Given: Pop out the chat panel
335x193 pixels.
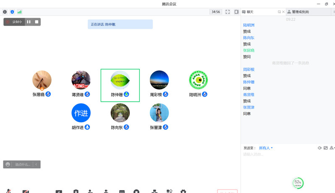Looking at the screenshot, I should (x=279, y=12).
